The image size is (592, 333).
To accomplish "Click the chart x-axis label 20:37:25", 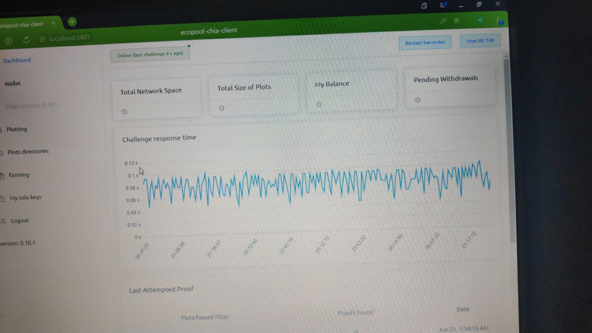I will [142, 251].
